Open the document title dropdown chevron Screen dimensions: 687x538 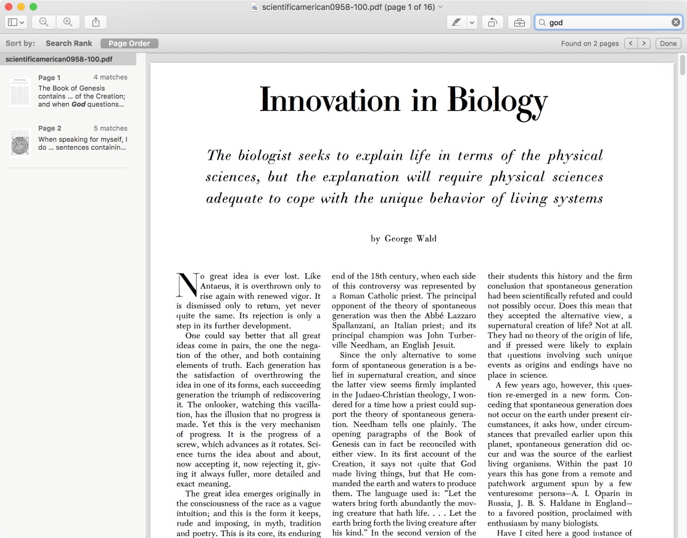440,7
